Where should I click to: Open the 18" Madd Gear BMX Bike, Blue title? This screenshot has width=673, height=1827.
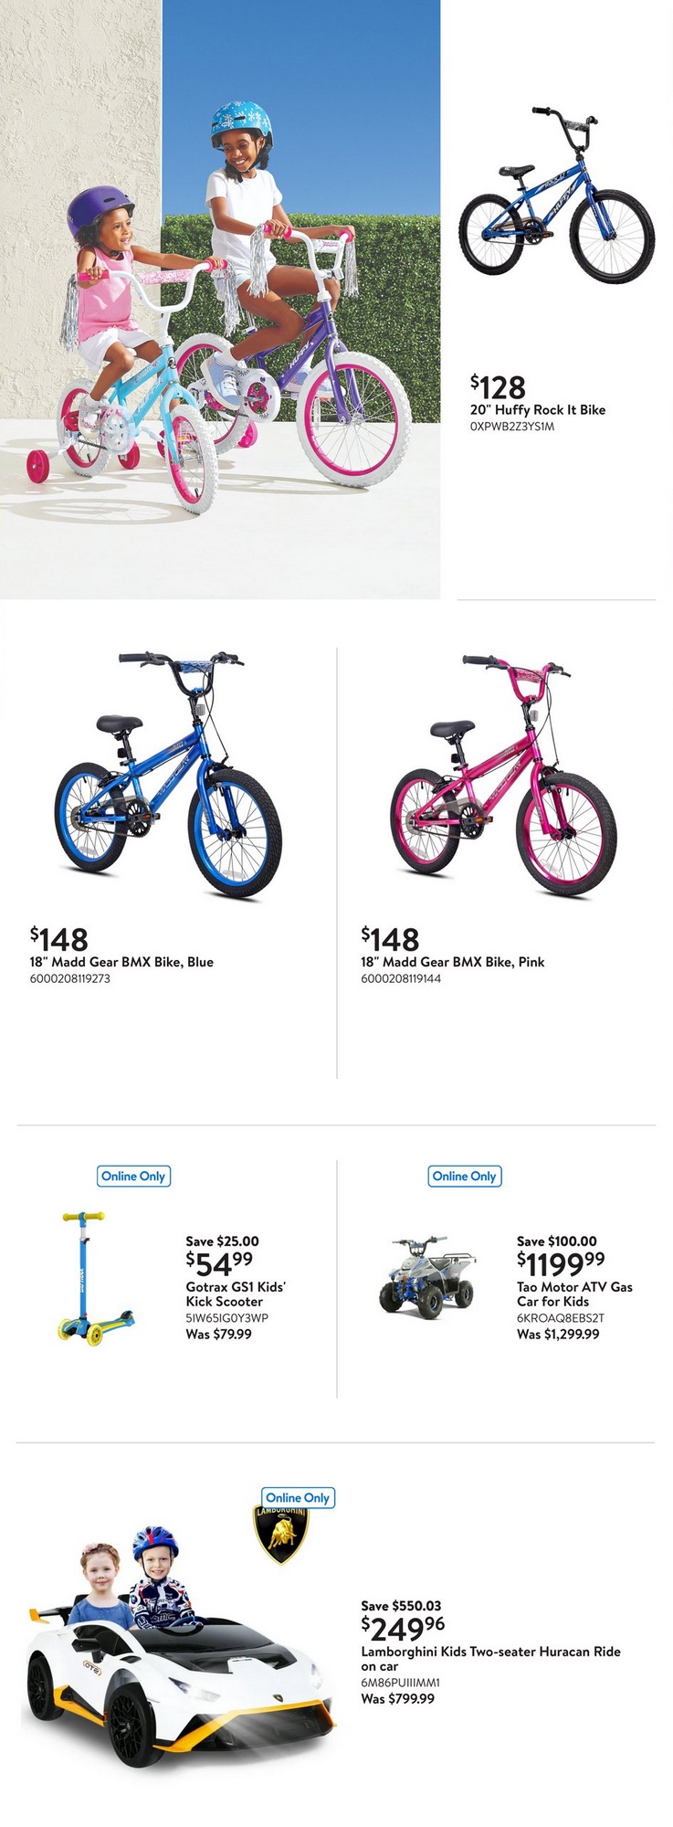pos(121,962)
